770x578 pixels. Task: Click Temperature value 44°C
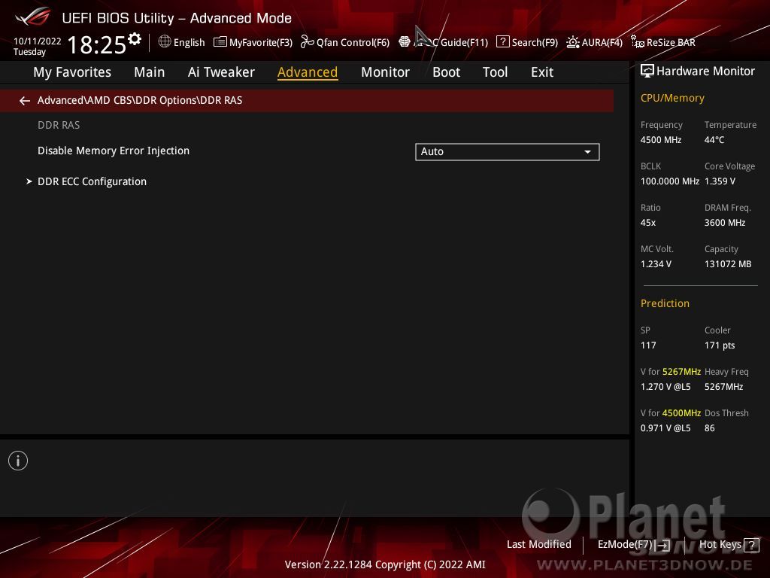coord(714,140)
